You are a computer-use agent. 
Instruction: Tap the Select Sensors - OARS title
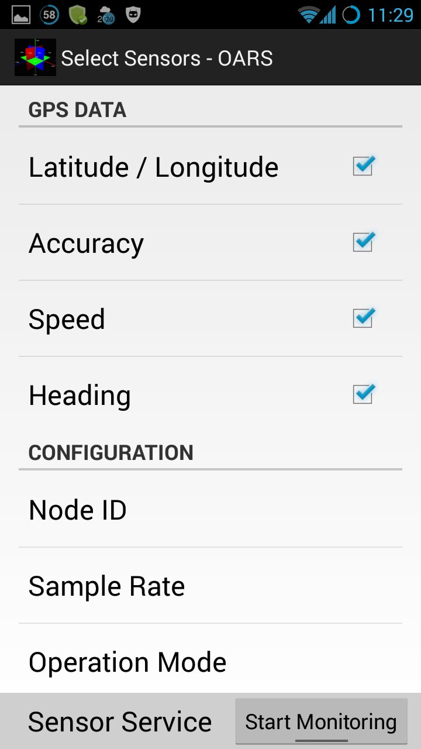pyautogui.click(x=167, y=58)
